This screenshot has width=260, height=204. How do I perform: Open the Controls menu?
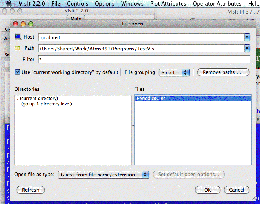[x=77, y=4]
